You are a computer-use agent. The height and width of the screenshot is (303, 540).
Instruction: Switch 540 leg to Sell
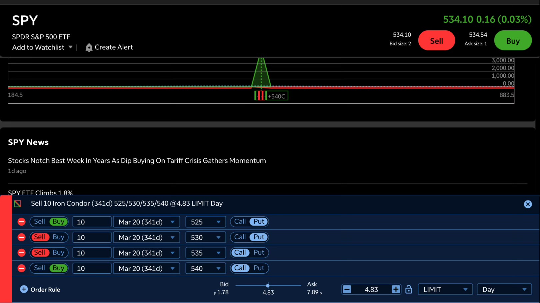[39, 268]
